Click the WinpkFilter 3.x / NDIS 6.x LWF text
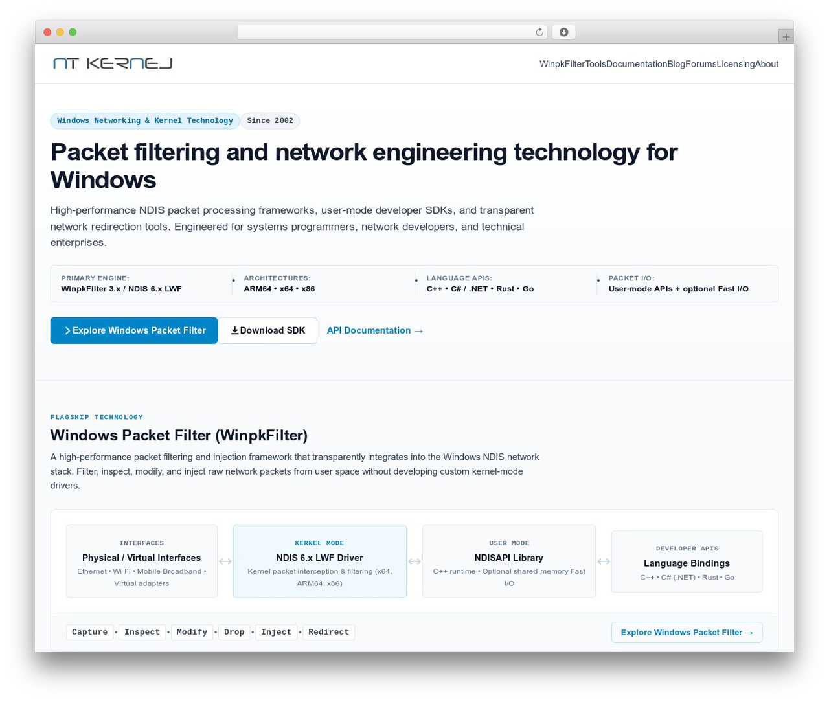The image size is (829, 702). point(122,289)
